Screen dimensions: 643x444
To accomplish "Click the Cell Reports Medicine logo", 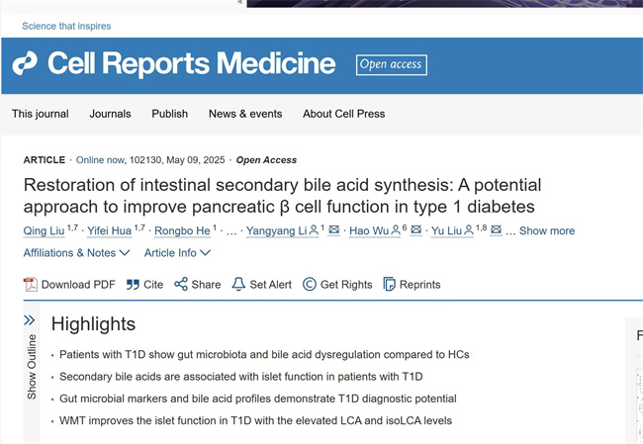I will [174, 64].
